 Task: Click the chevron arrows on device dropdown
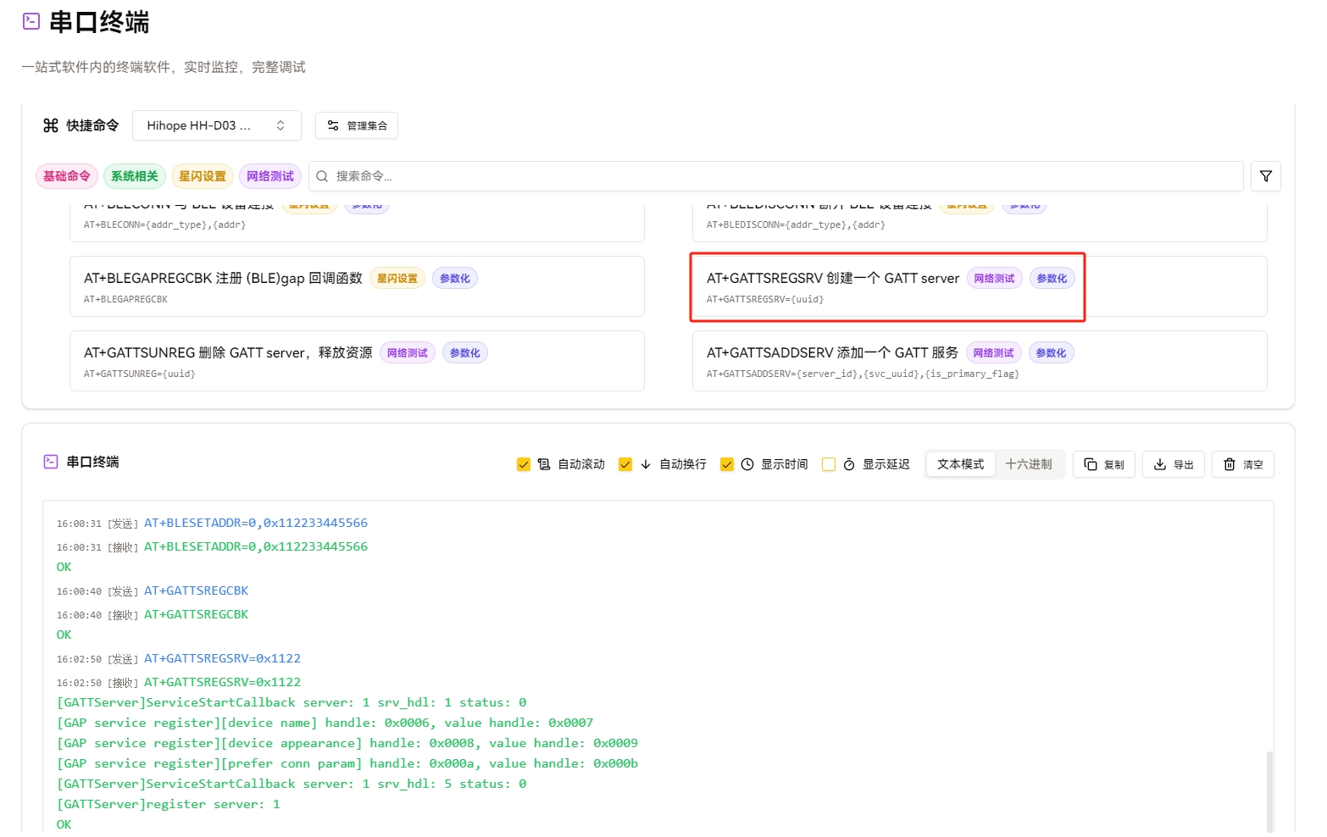[x=280, y=125]
